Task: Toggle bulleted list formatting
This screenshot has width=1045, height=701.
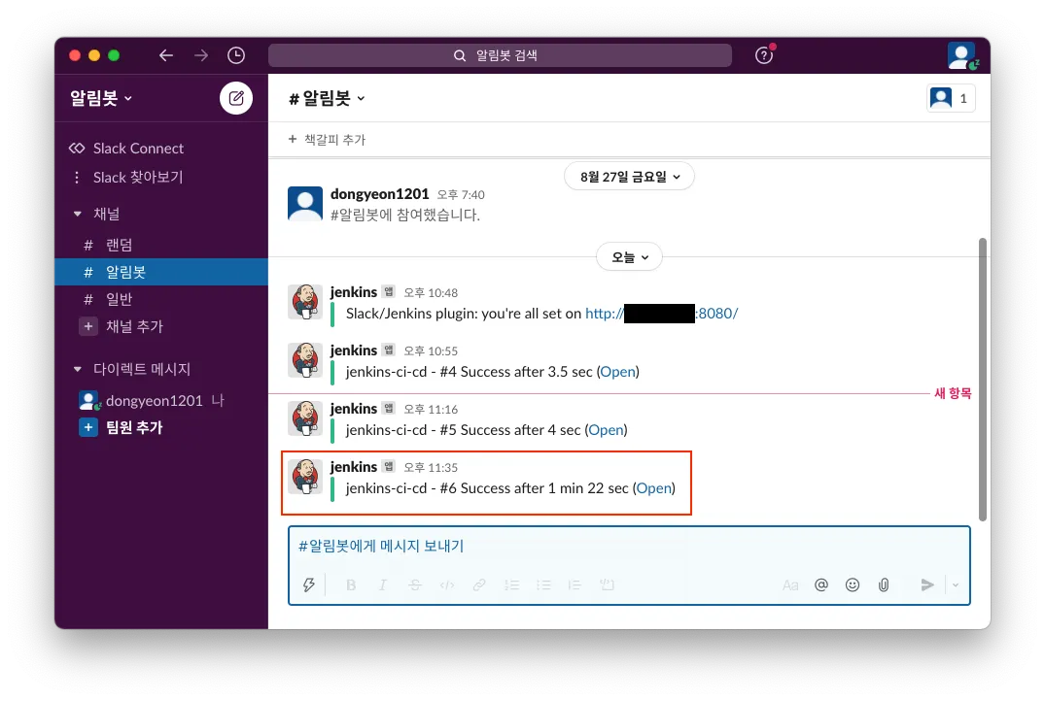Action: (543, 584)
